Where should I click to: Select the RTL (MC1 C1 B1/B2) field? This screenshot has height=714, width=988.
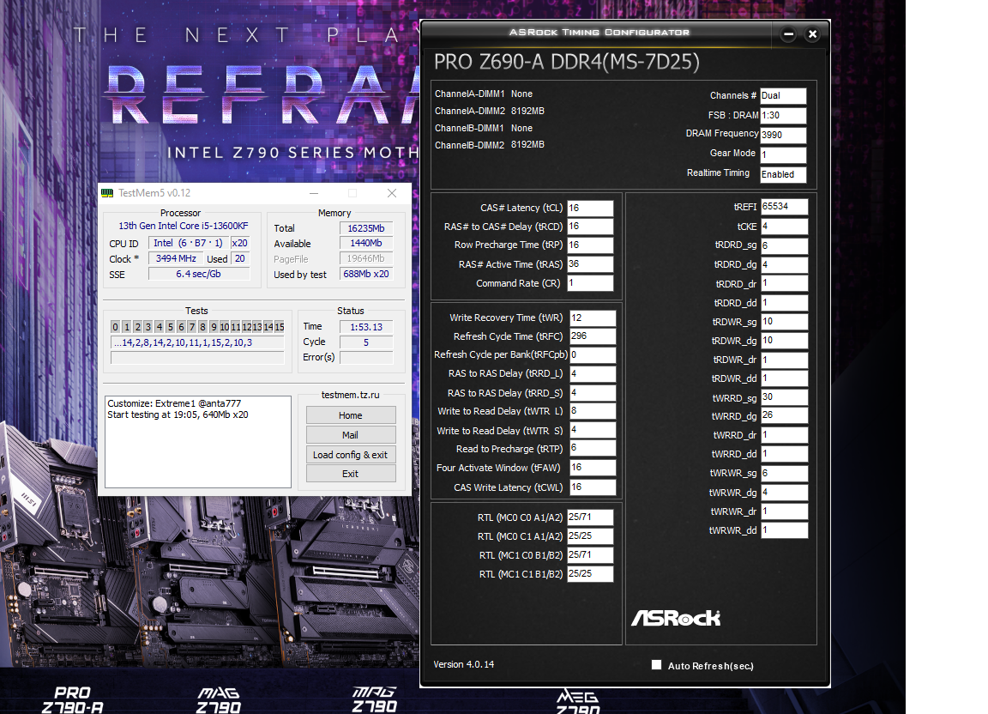click(590, 574)
